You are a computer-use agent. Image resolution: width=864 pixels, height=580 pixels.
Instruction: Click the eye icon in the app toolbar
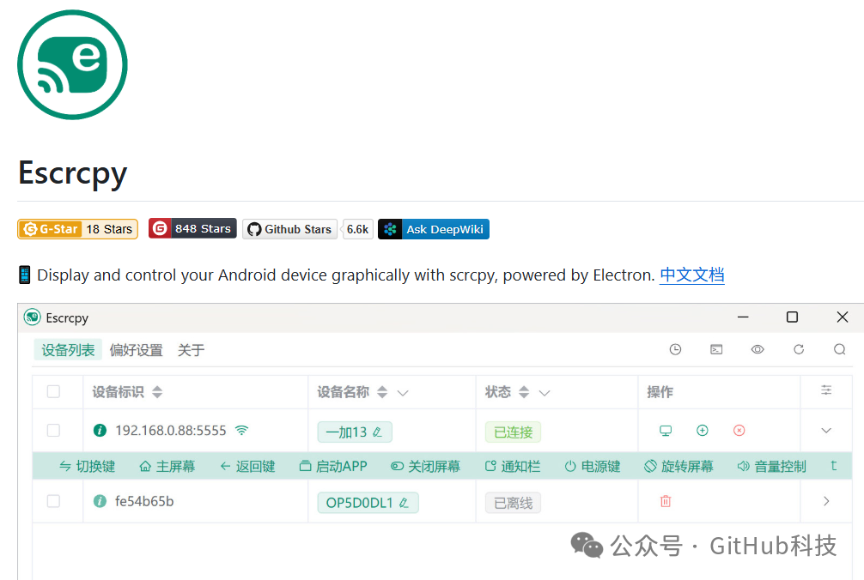coord(758,349)
